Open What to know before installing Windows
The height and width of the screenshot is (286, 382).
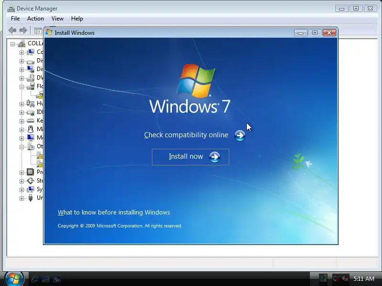[114, 212]
